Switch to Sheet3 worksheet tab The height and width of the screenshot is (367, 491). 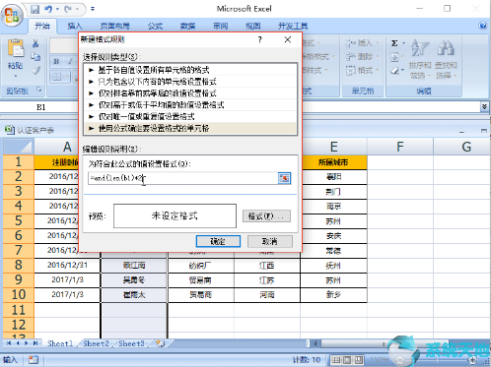(x=131, y=343)
